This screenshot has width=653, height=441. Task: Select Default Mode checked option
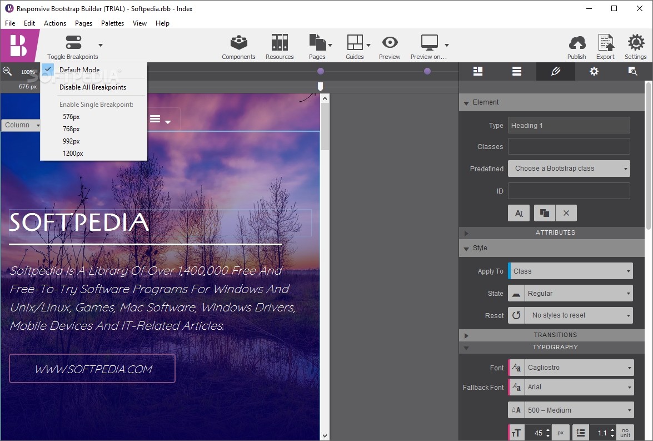[94, 70]
